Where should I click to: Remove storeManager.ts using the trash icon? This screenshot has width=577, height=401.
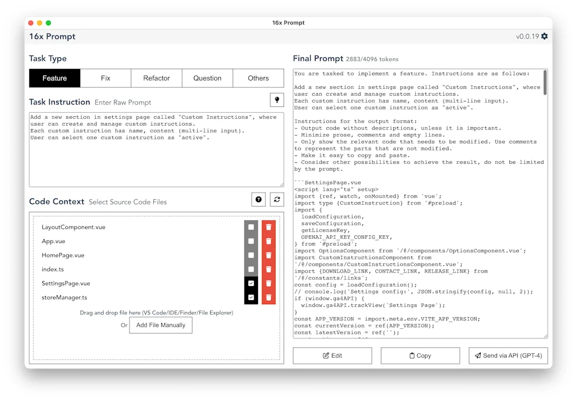tap(269, 297)
